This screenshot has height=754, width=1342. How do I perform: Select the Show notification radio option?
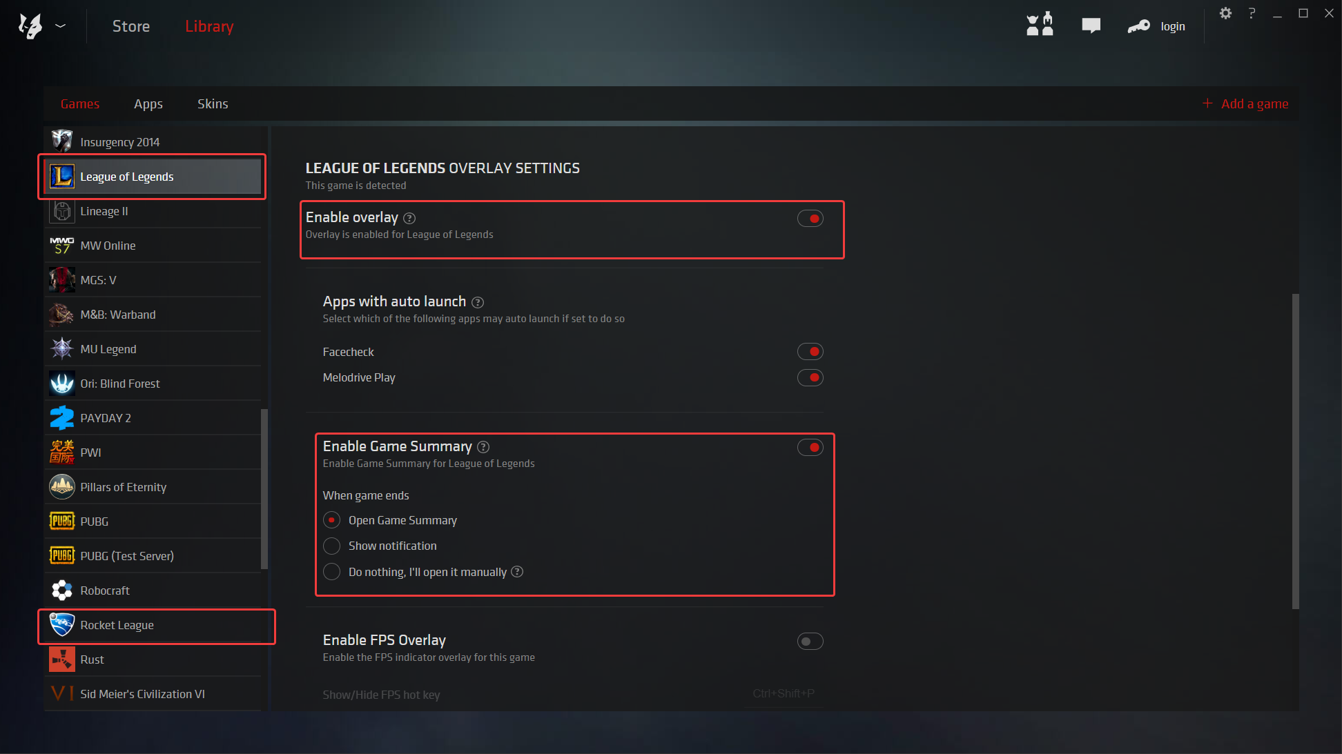(332, 546)
